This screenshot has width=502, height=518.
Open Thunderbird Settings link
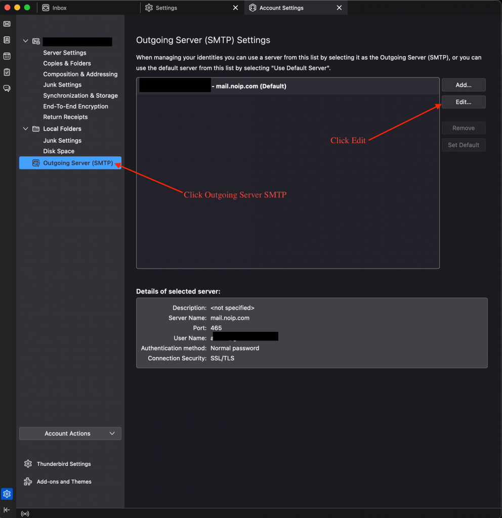coord(64,464)
